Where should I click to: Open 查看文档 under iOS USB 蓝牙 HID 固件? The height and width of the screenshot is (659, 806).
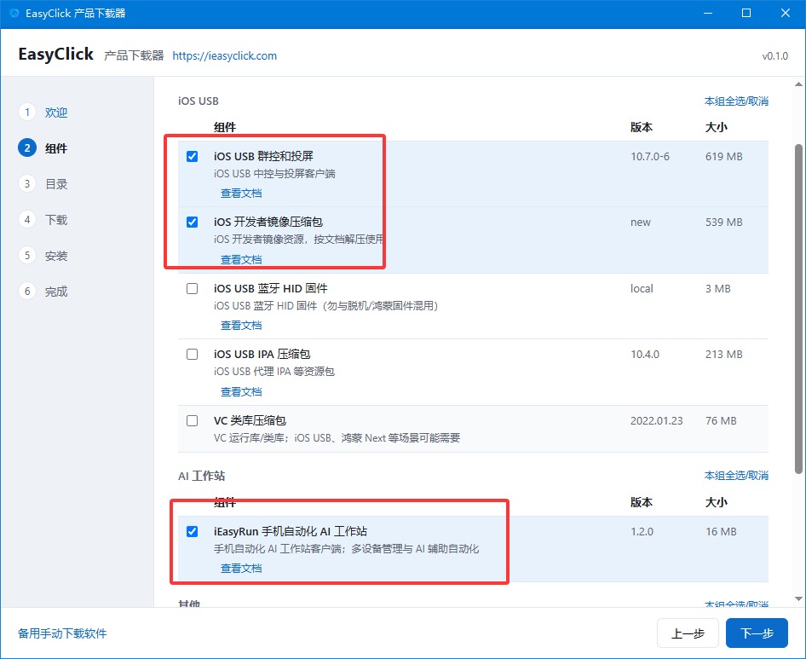pyautogui.click(x=241, y=326)
